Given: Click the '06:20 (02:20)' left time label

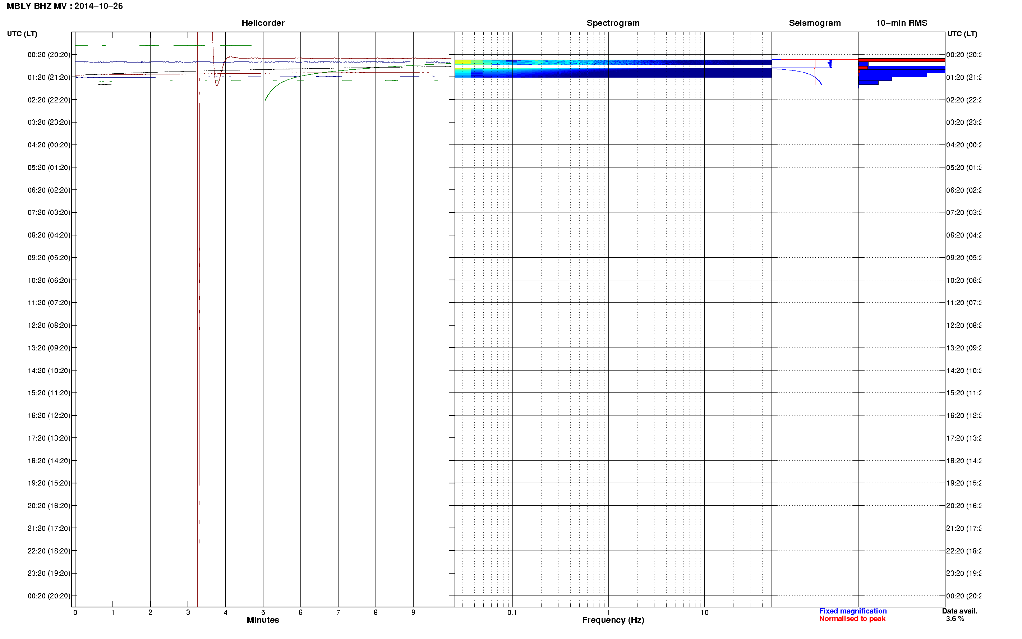Looking at the screenshot, I should (x=49, y=190).
